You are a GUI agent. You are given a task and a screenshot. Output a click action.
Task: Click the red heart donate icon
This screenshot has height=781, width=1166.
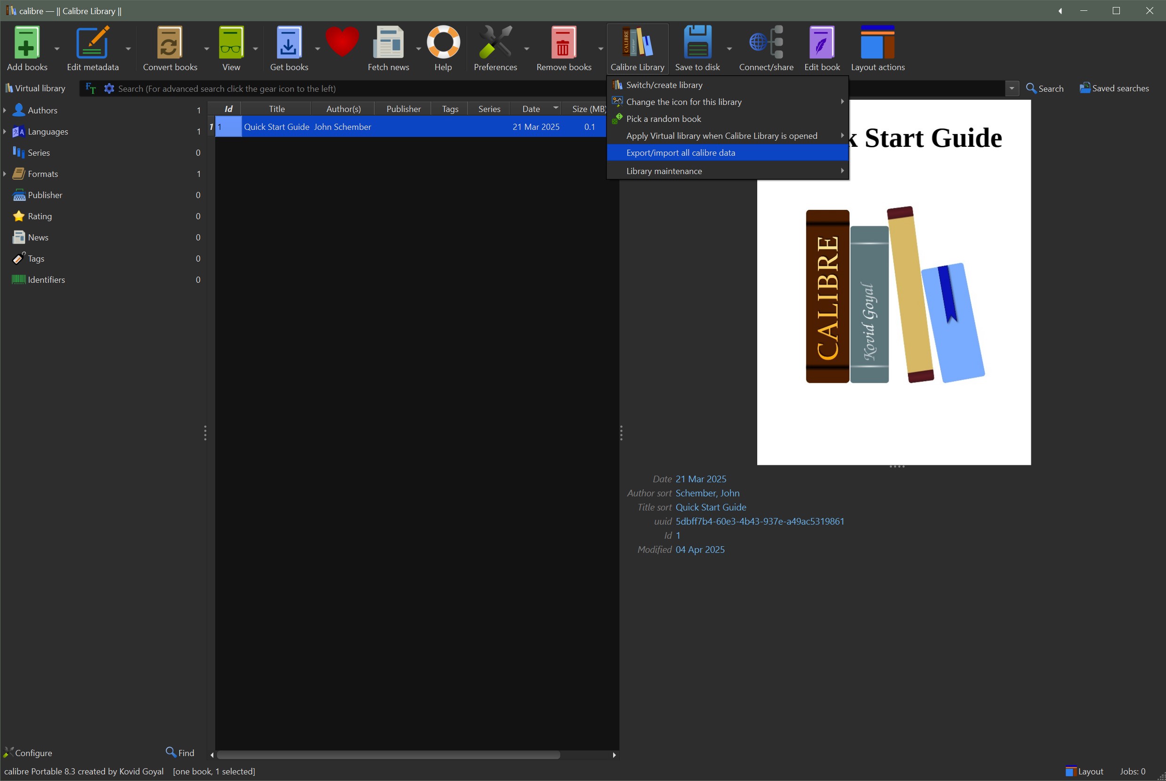click(342, 42)
